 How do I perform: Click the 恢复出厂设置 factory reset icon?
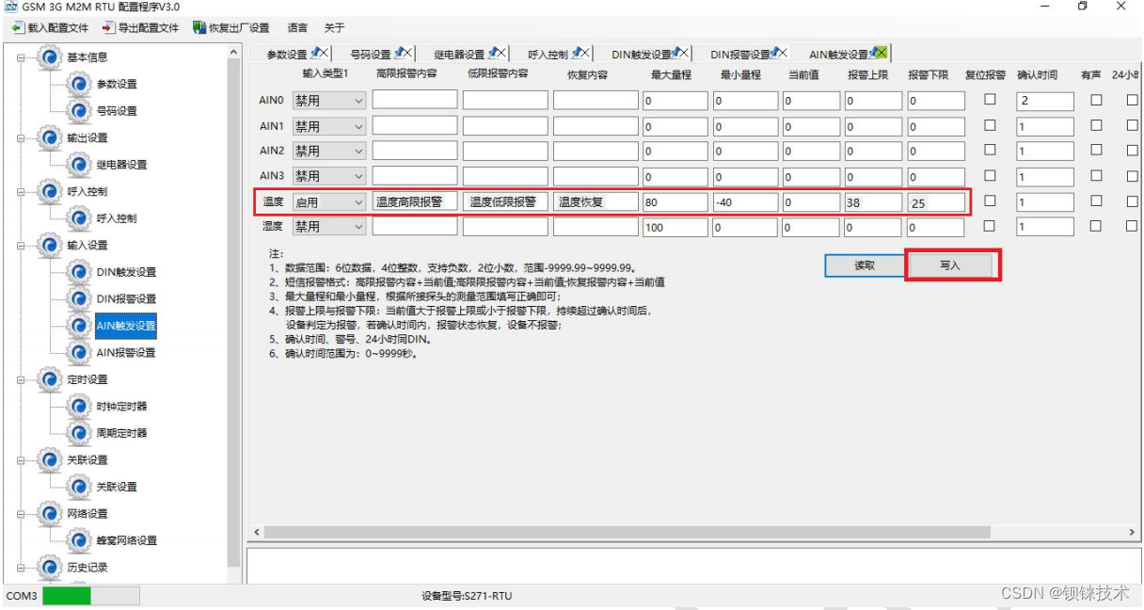pyautogui.click(x=199, y=28)
